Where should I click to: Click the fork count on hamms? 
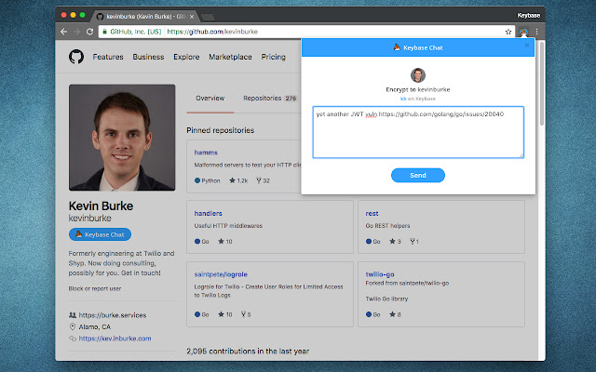tap(263, 180)
